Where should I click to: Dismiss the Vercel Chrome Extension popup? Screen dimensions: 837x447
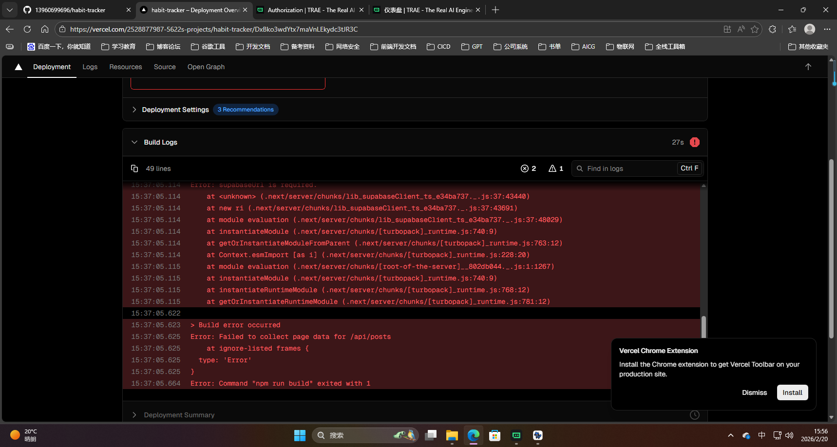coord(754,392)
